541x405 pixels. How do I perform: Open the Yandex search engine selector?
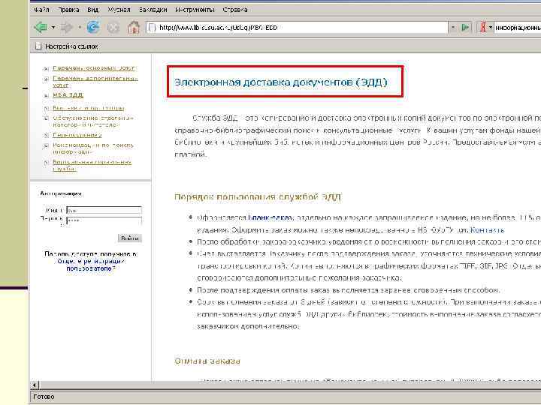click(x=486, y=28)
